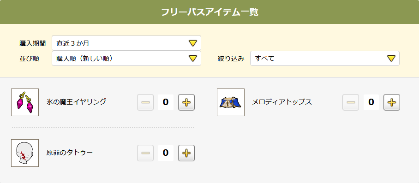Select the メロディアトップス item label
Screen dimensions: 419x183
[x=282, y=102]
